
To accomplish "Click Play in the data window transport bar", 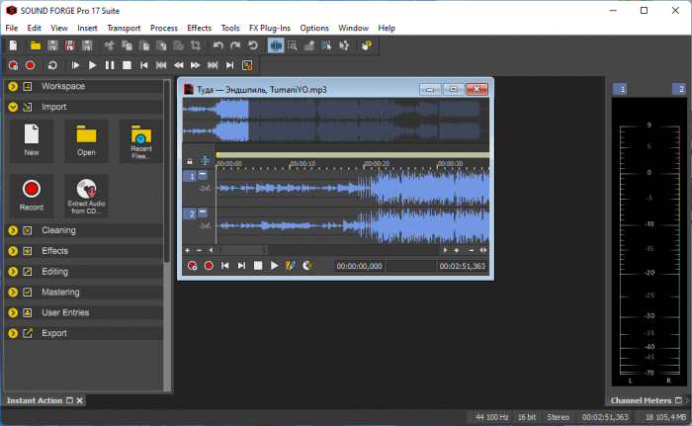I will coord(274,266).
